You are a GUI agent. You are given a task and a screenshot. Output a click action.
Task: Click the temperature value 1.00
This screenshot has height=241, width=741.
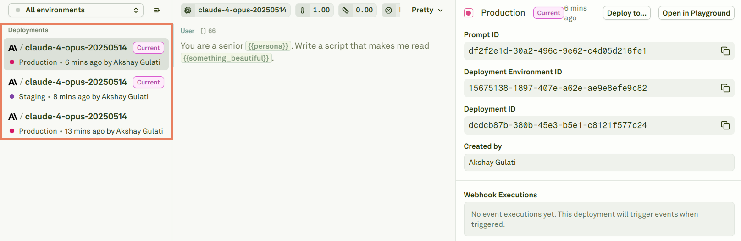321,10
